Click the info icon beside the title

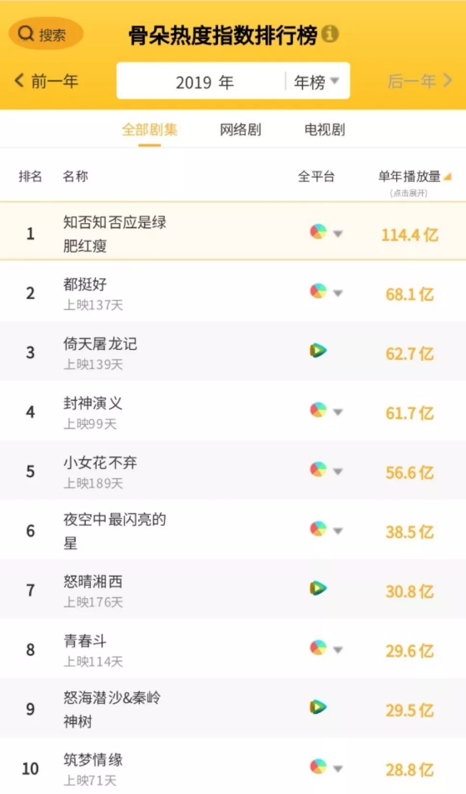coord(330,34)
